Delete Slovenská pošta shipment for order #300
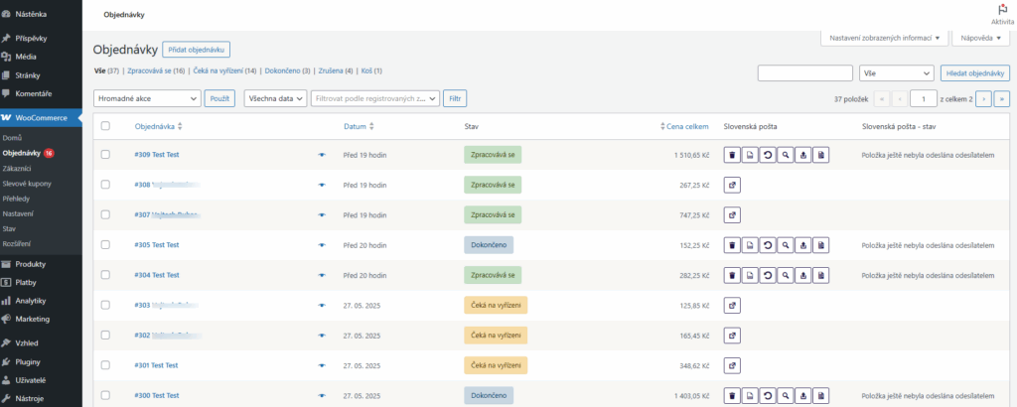1017x407 pixels. [732, 395]
